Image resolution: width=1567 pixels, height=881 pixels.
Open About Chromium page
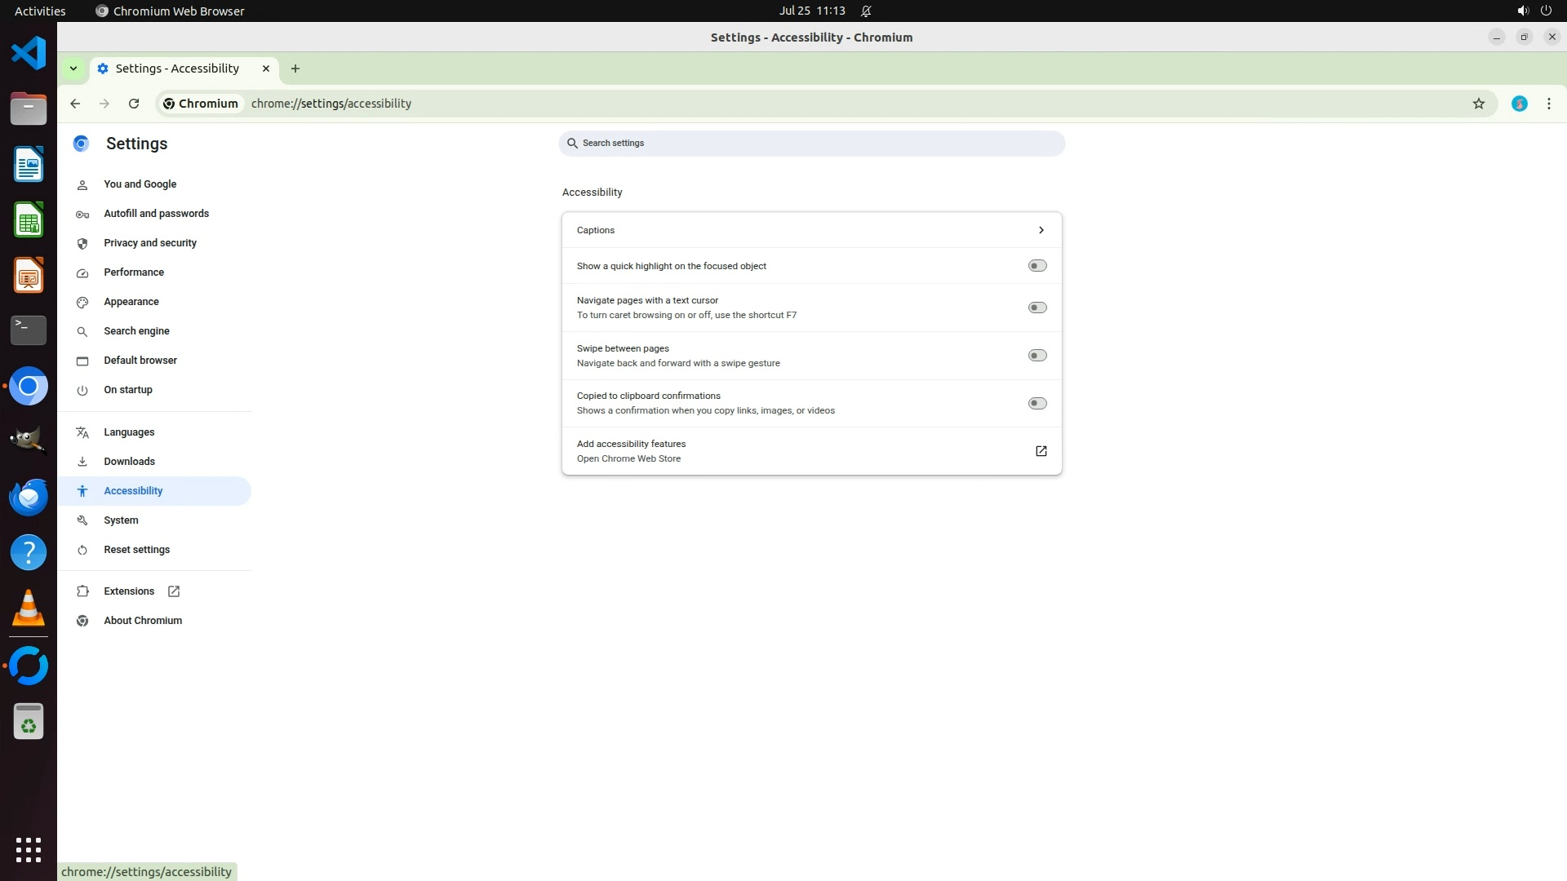coord(143,621)
